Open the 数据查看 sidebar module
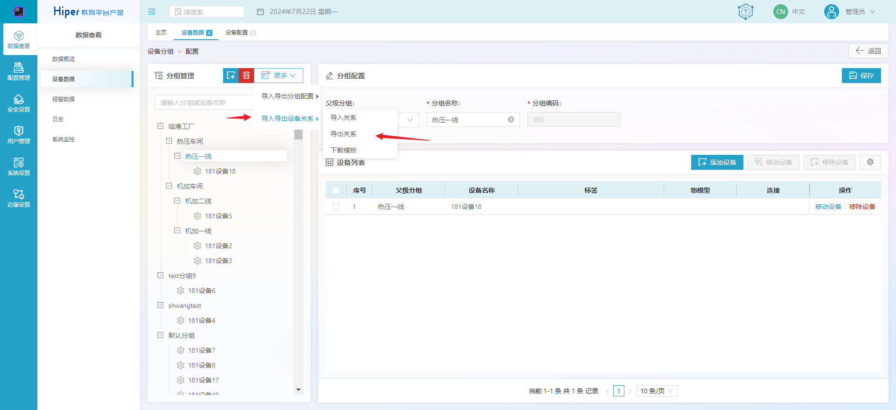This screenshot has width=896, height=410. point(19,40)
